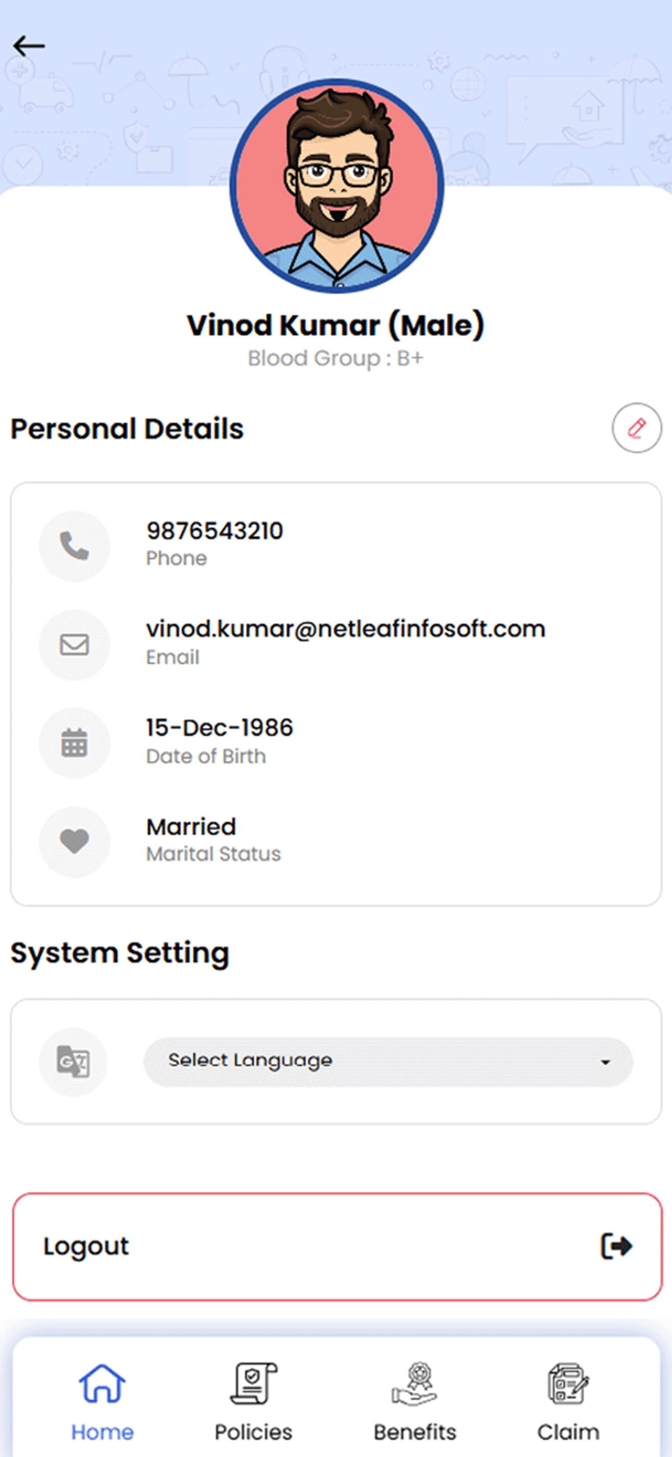The height and width of the screenshot is (1457, 672).
Task: Tap the profile avatar picture
Action: pos(337,186)
